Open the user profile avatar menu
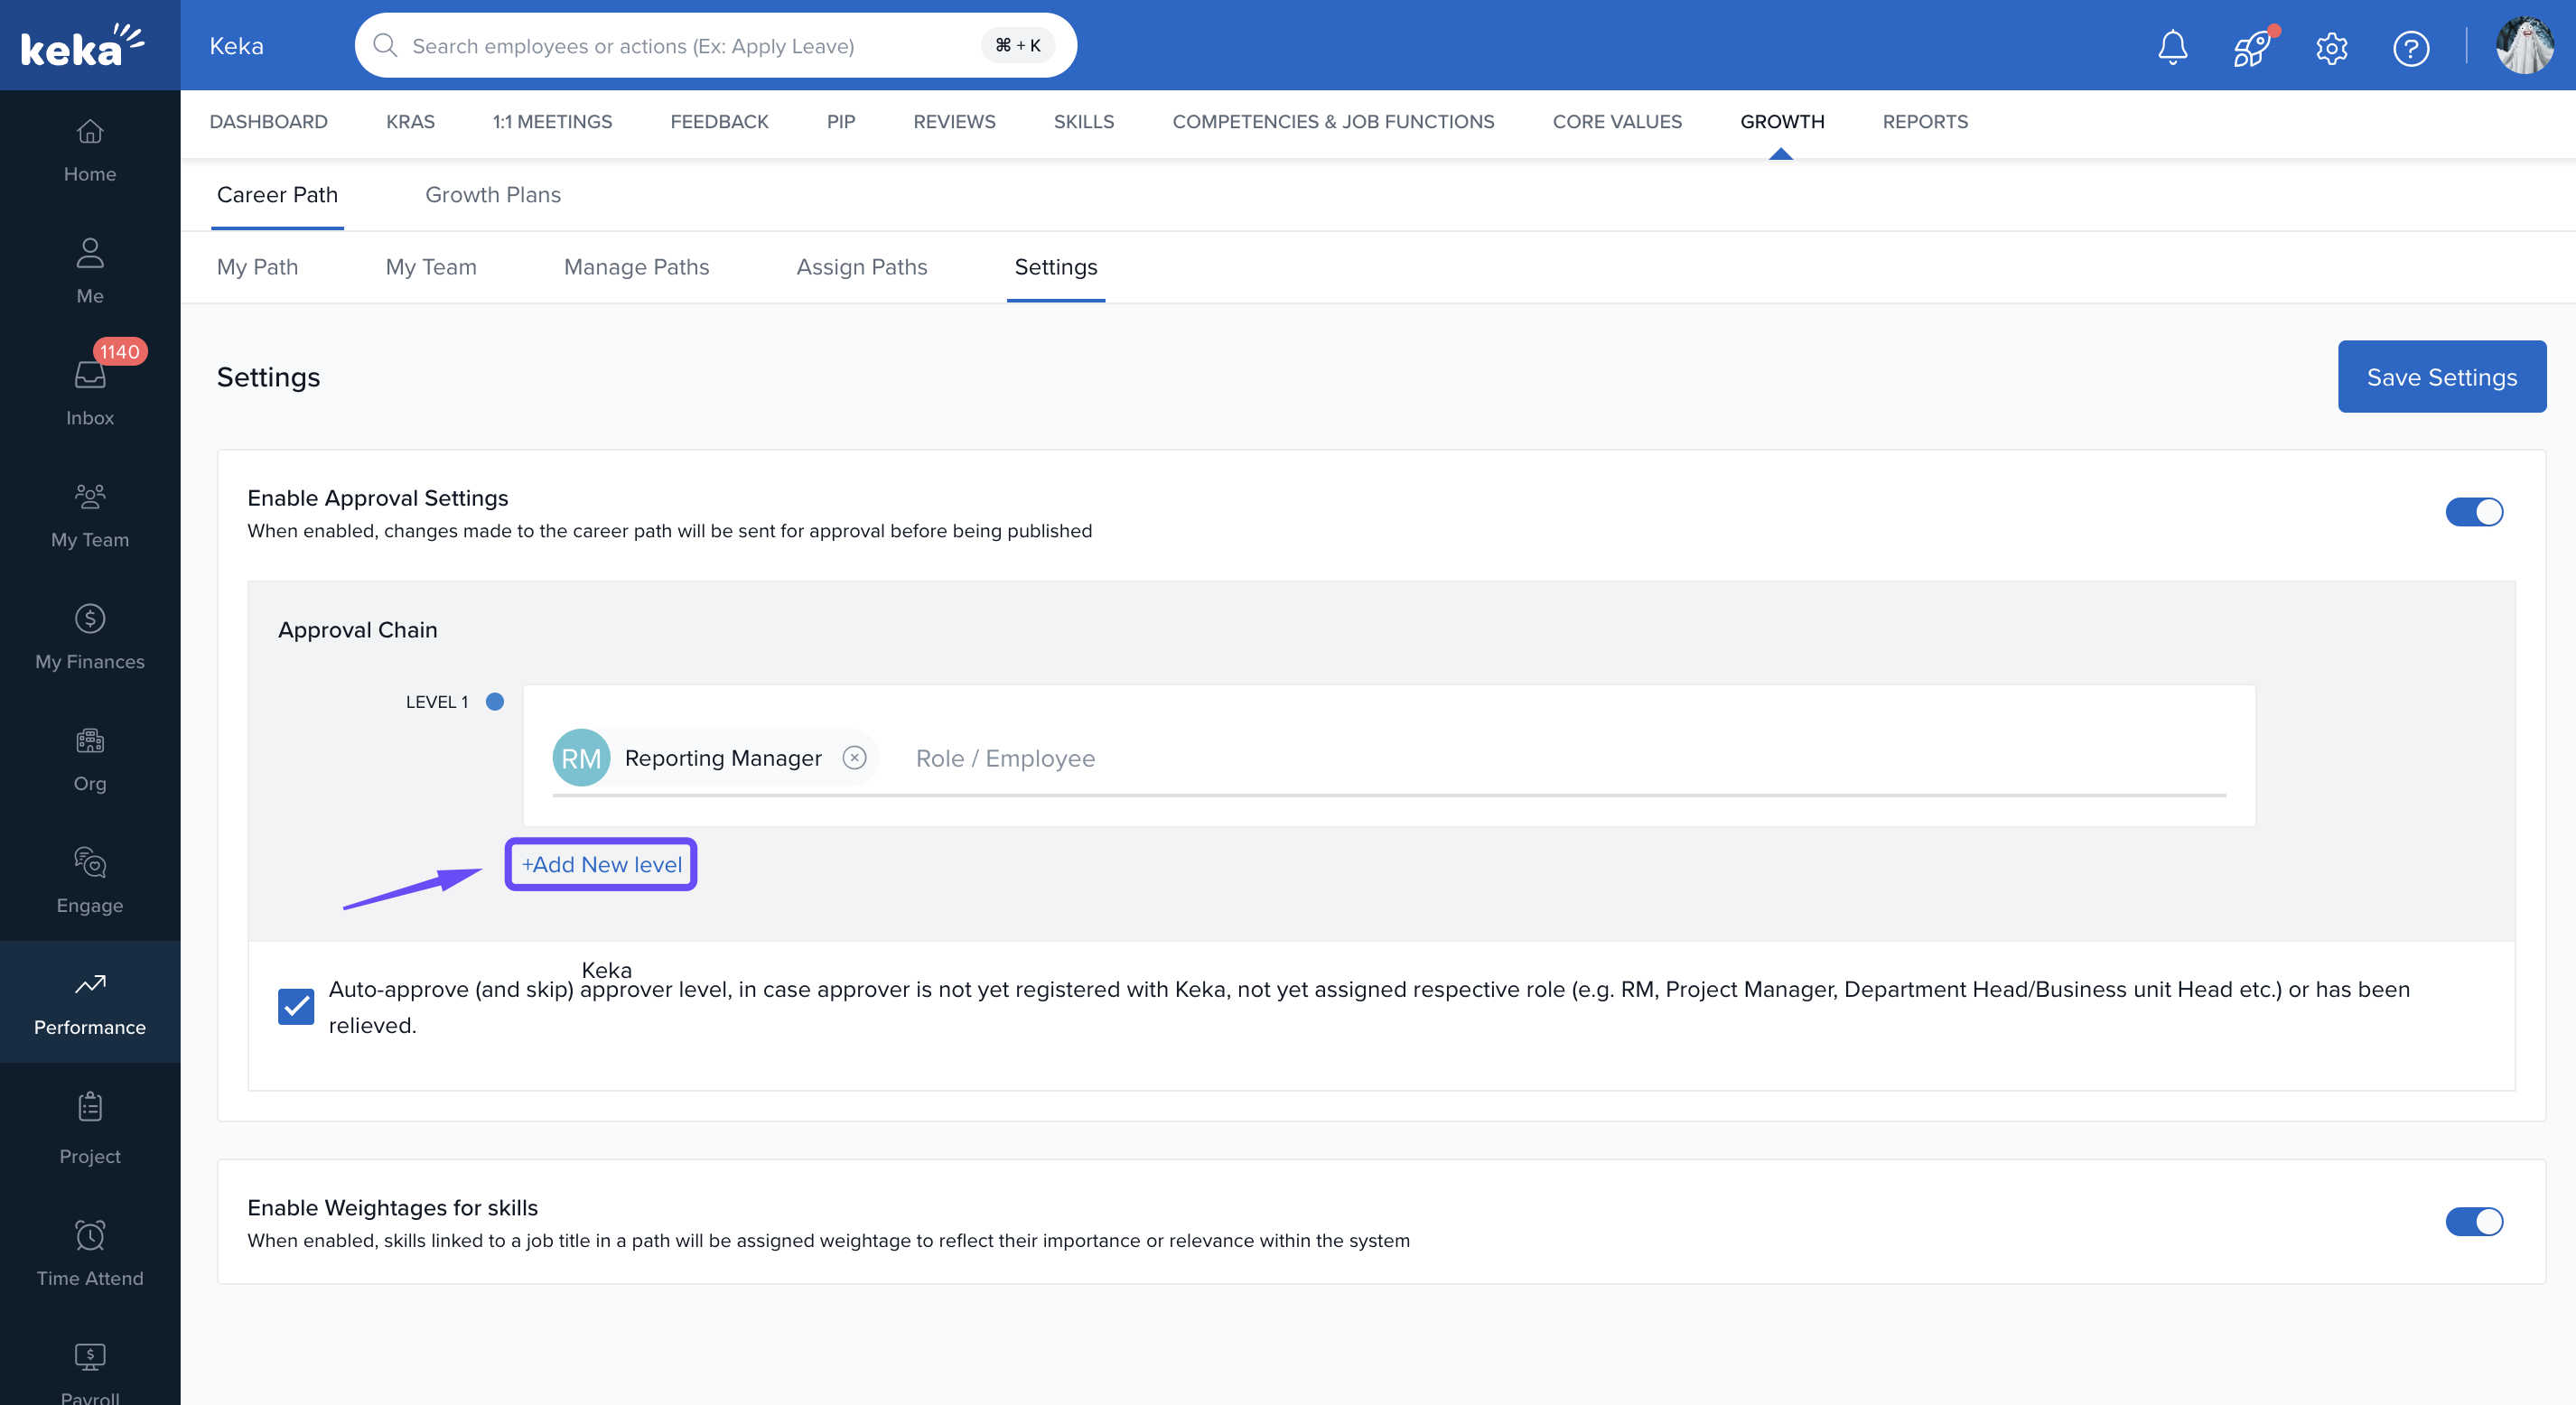 click(x=2523, y=46)
